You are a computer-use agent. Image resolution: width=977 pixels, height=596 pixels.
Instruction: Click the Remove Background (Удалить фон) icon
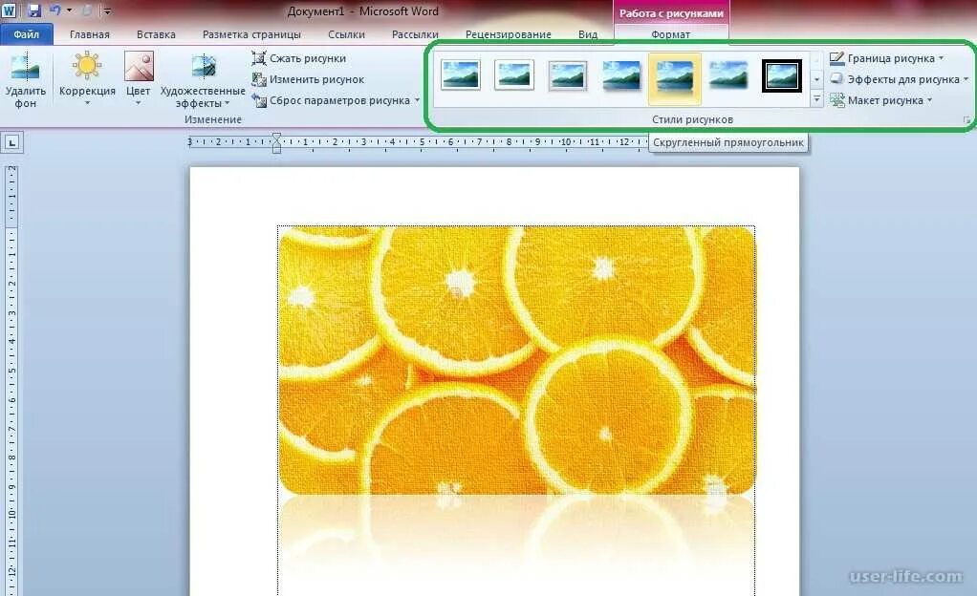point(25,67)
